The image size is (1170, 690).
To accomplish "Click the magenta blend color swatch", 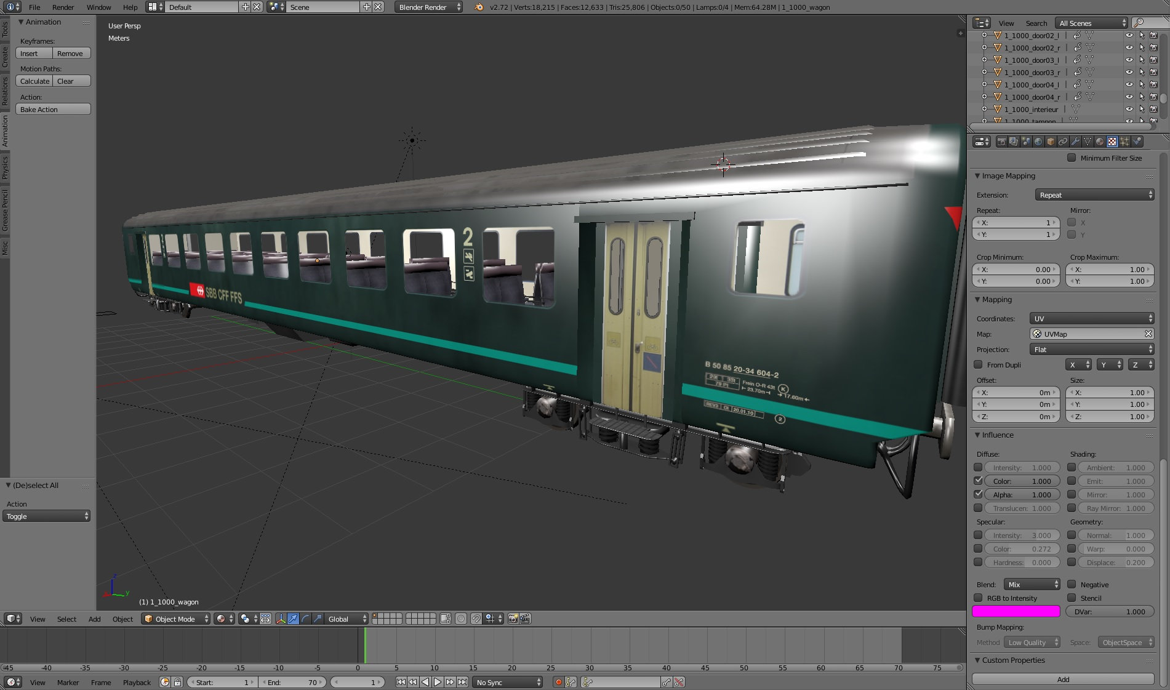I will tap(1016, 611).
